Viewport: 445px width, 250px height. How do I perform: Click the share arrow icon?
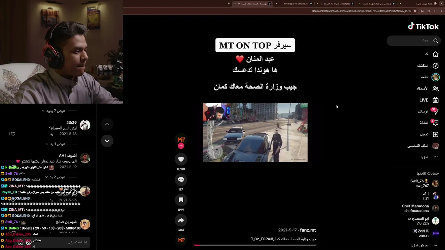181,220
